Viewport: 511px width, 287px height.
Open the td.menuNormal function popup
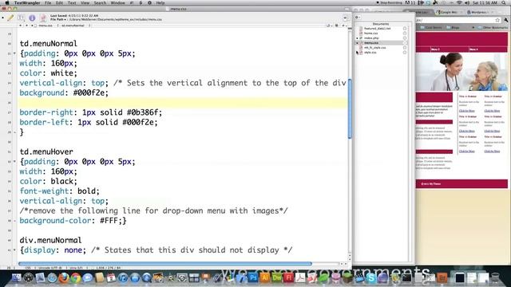(73, 26)
